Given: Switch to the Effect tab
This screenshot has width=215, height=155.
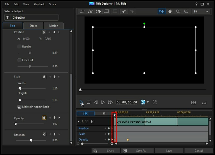Looking at the screenshot, I should 33,26.
